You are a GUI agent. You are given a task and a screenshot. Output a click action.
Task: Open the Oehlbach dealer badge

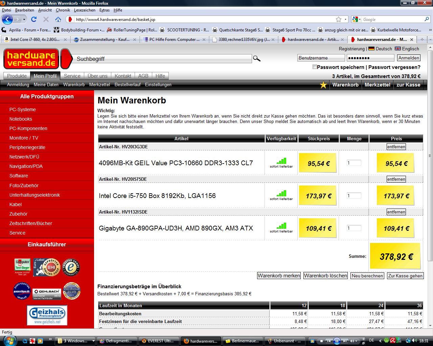47,294
